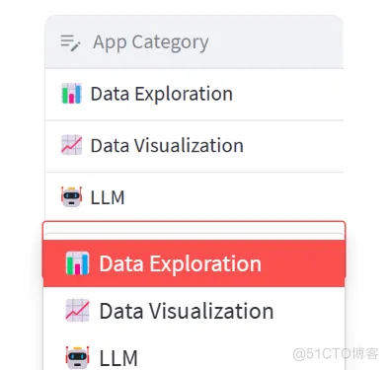Click the red-bordered selectbox input field
The width and height of the screenshot is (388, 370).
pyautogui.click(x=194, y=230)
